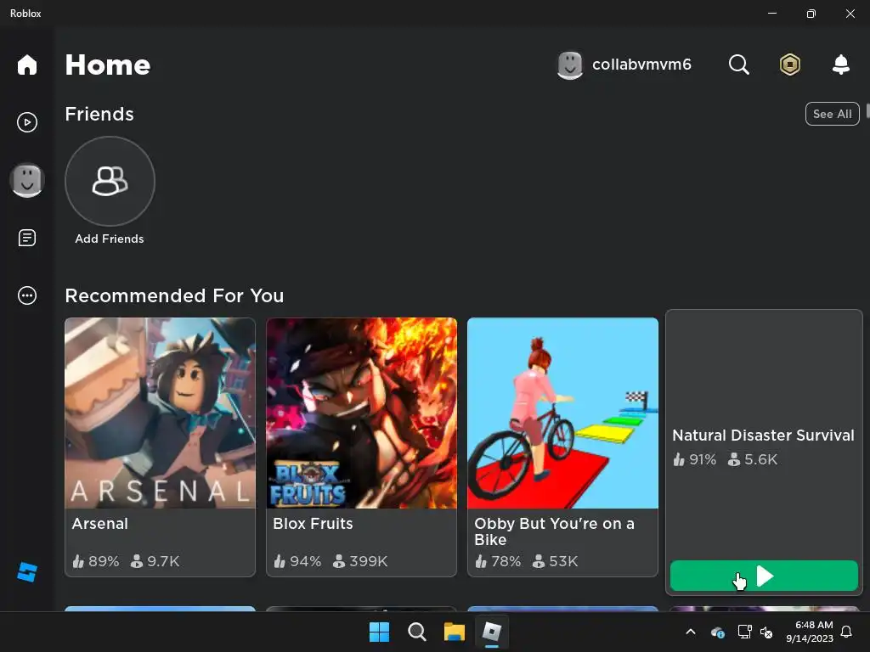Open File Explorer from the taskbar
This screenshot has width=870, height=652.
(x=454, y=632)
